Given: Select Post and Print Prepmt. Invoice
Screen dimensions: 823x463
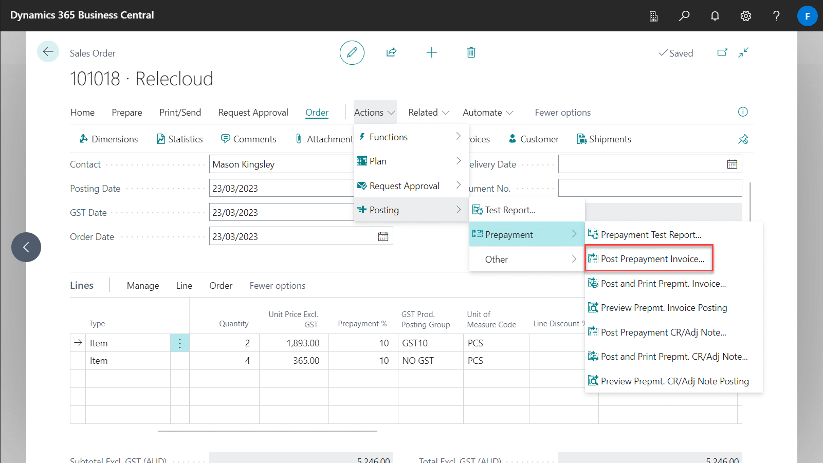Looking at the screenshot, I should (673, 283).
